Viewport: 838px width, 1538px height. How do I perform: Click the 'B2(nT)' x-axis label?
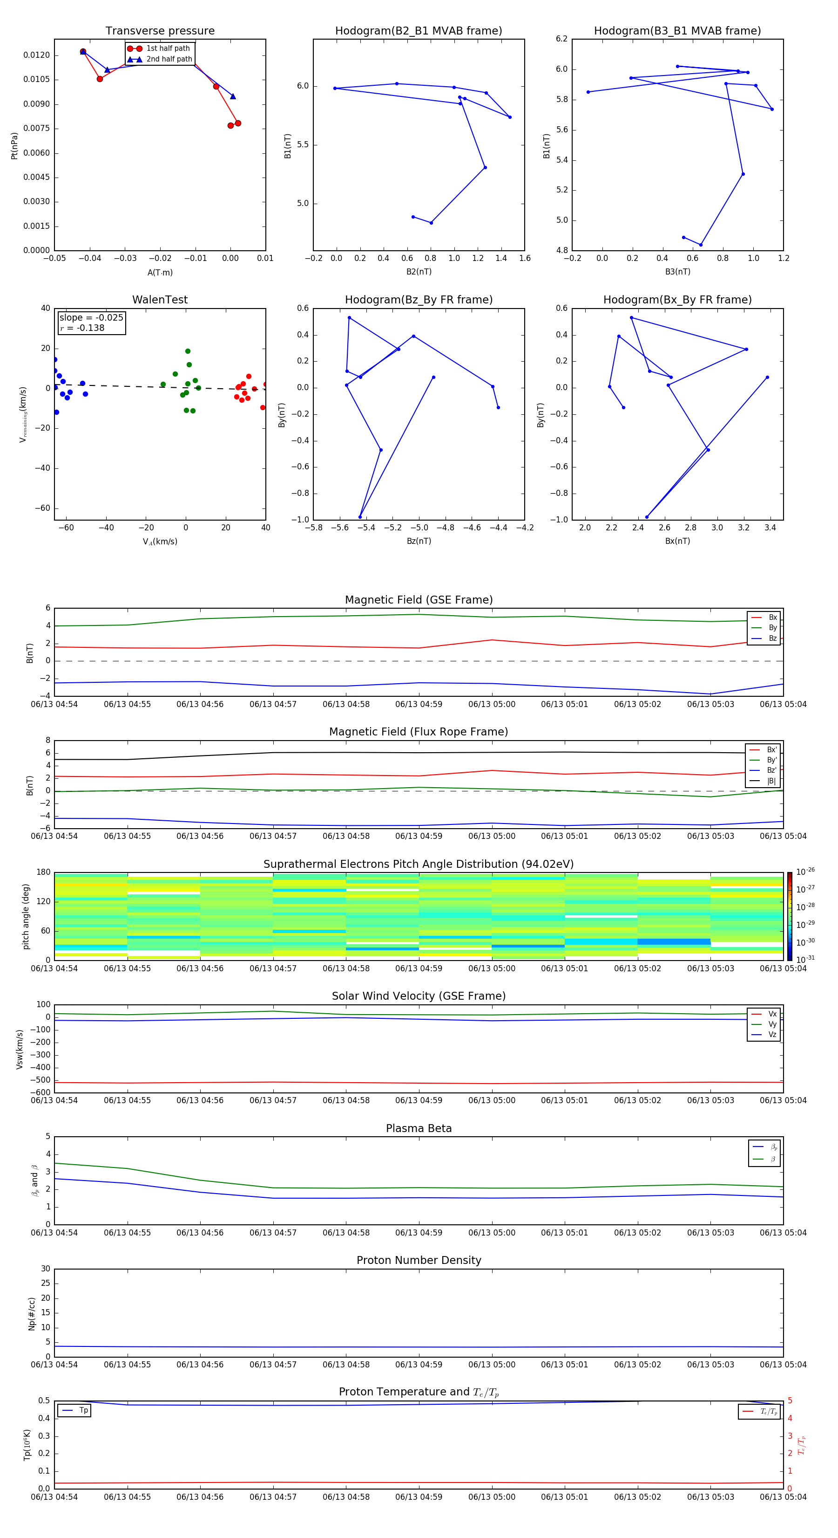(x=419, y=272)
